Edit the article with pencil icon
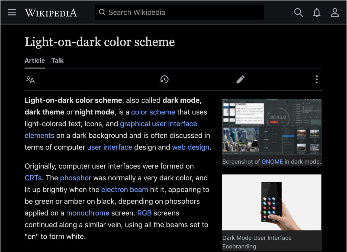The image size is (347, 252). click(x=240, y=79)
